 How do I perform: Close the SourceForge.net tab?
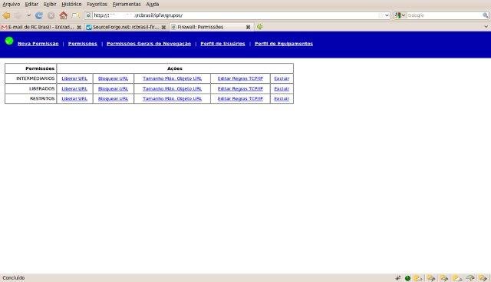tap(163, 28)
